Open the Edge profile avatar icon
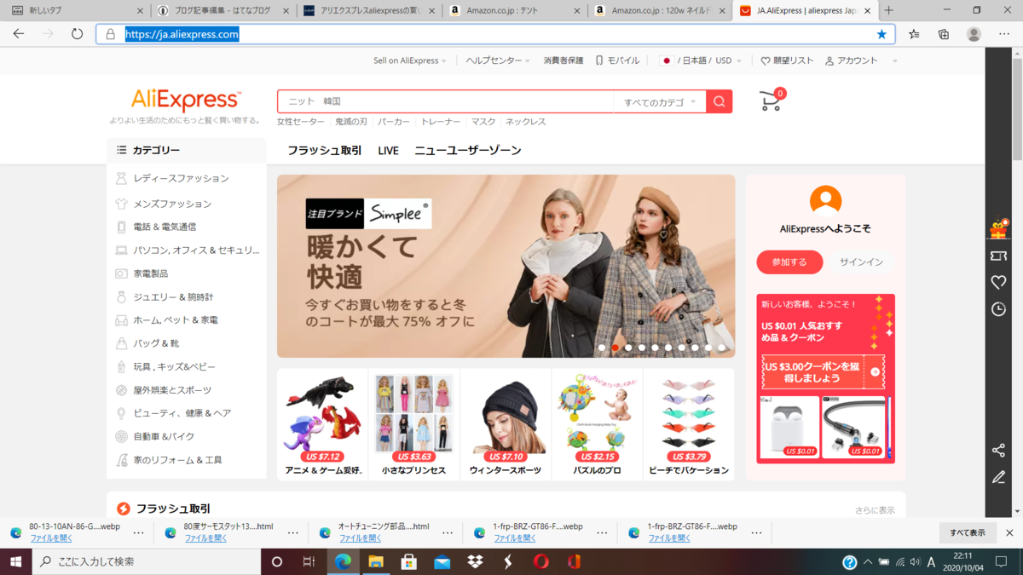Image resolution: width=1023 pixels, height=575 pixels. click(974, 34)
